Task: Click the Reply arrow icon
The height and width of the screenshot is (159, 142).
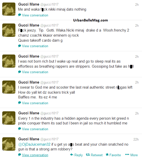Action: tap(72, 155)
